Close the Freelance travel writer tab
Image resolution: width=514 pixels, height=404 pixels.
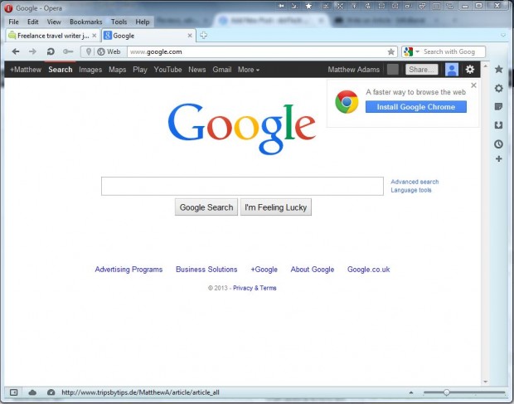[94, 36]
